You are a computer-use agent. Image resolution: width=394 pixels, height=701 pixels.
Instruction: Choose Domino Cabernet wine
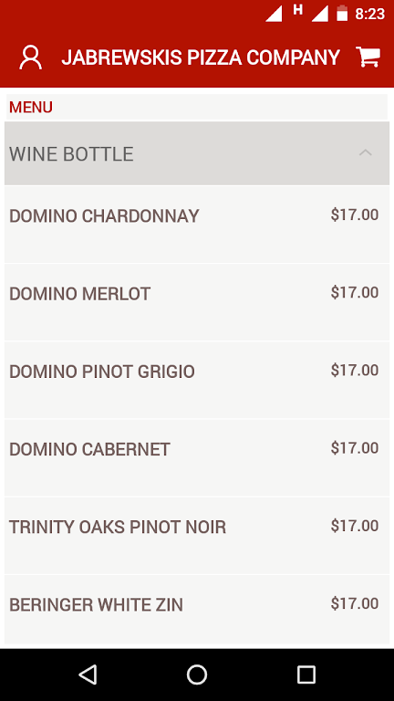click(x=197, y=458)
